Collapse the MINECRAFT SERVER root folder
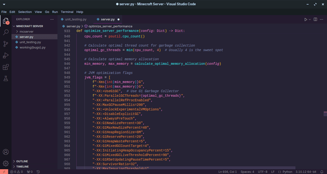 pos(30,26)
